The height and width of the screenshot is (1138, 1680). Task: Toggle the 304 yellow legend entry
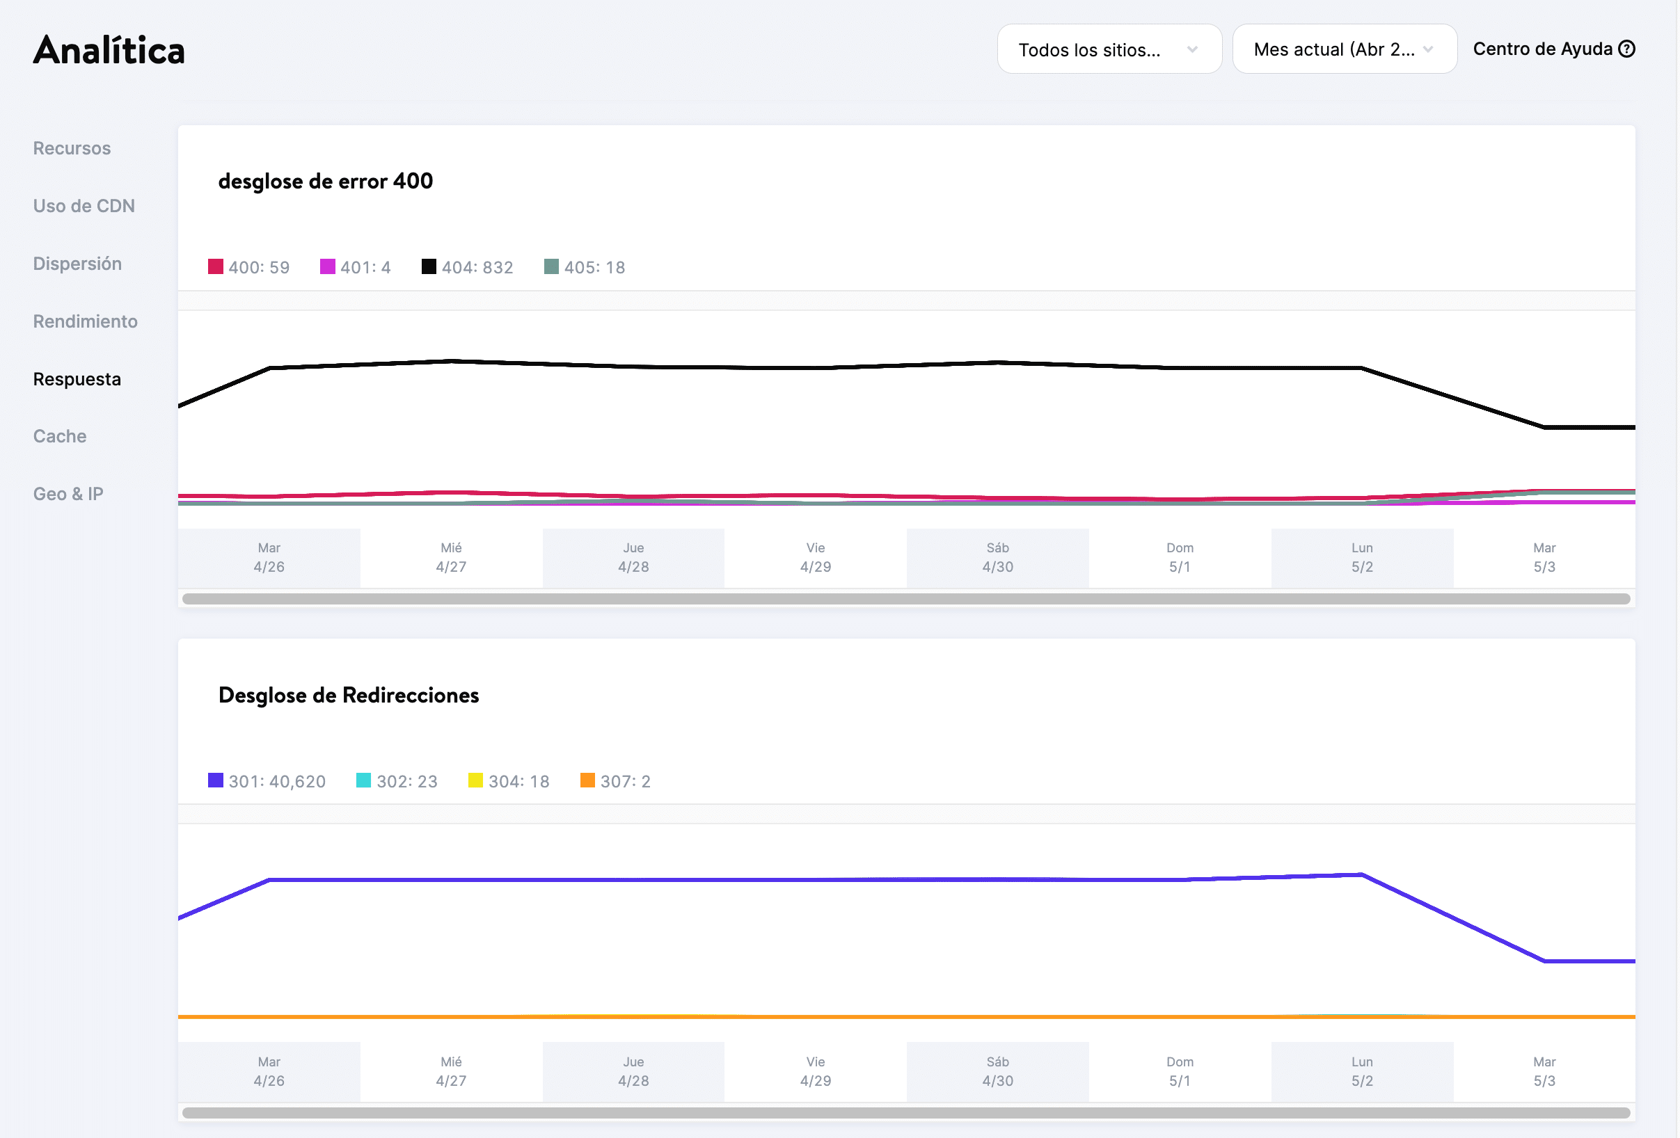pos(508,781)
